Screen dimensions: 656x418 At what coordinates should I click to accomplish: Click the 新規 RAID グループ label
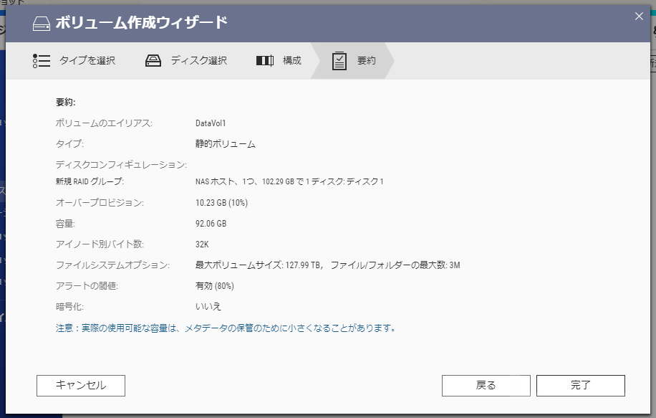click(90, 181)
